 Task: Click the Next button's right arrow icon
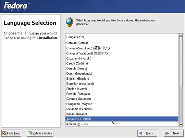point(167,133)
